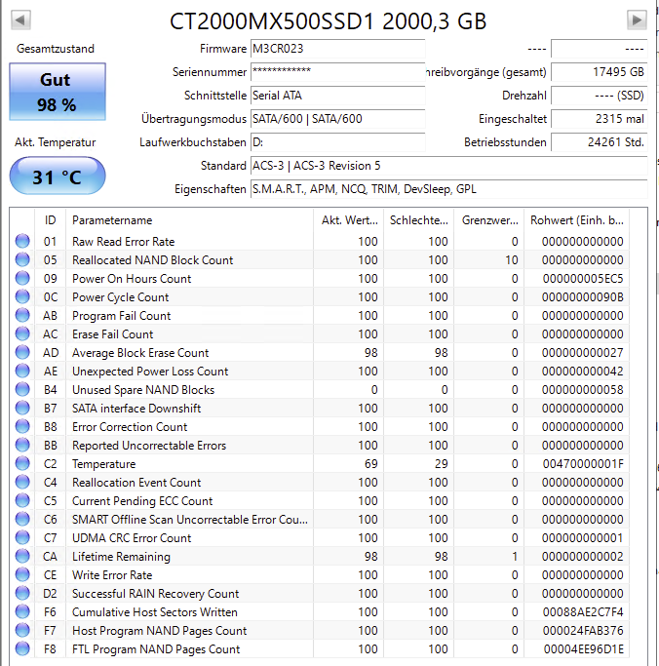This screenshot has width=659, height=666.
Task: Select Lifetime Remaining parameter text
Action: pyautogui.click(x=121, y=557)
